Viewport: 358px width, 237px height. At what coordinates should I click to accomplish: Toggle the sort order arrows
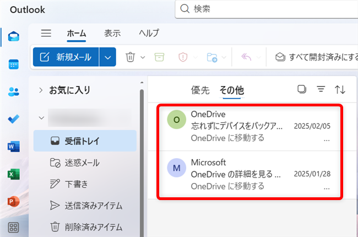pos(340,89)
